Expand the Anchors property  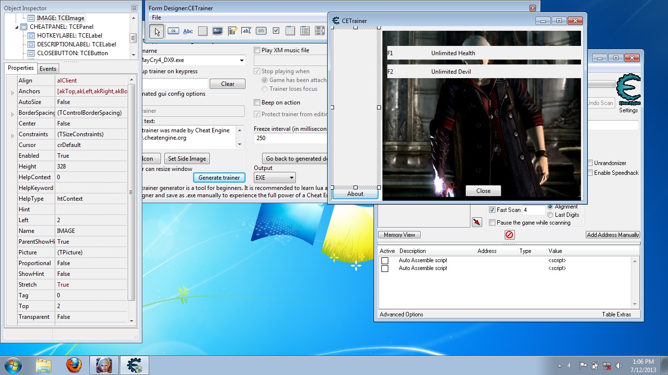(12, 92)
